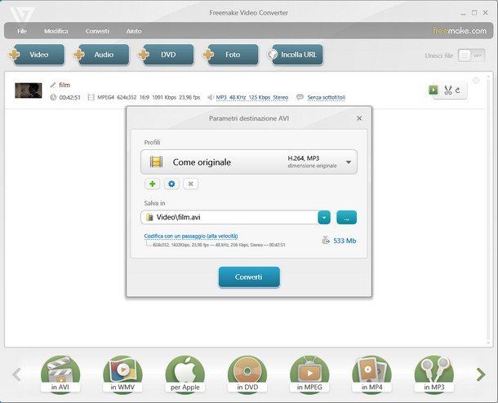Add a disc using the DVD button
This screenshot has width=498, height=403.
[166, 55]
